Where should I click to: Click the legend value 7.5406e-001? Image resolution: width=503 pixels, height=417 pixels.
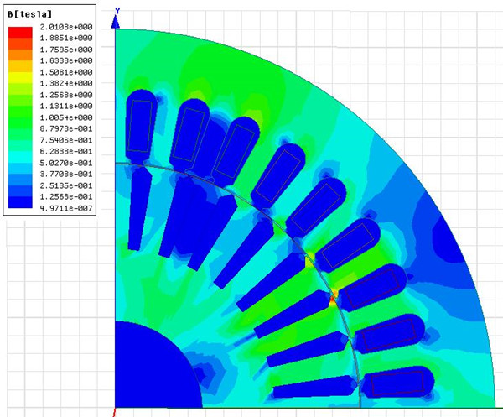[x=66, y=140]
